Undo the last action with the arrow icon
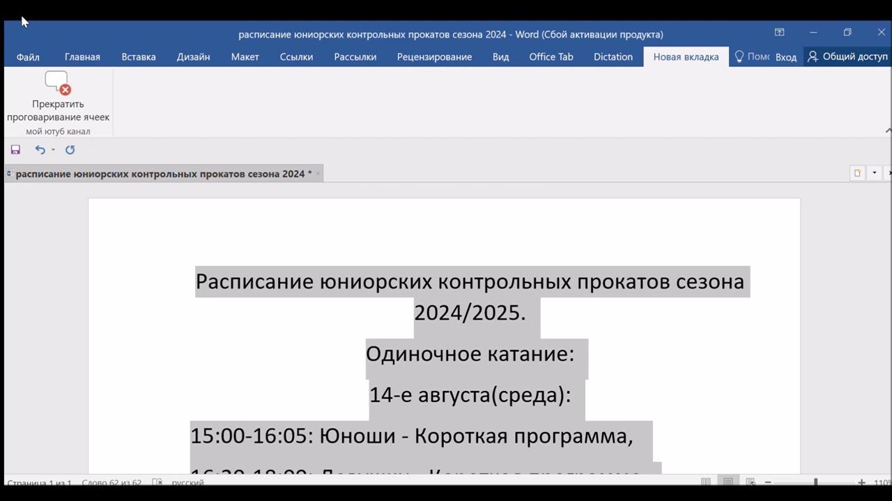 point(40,150)
